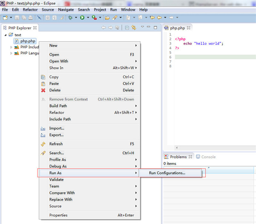Switch to the Console tab

pos(208,157)
